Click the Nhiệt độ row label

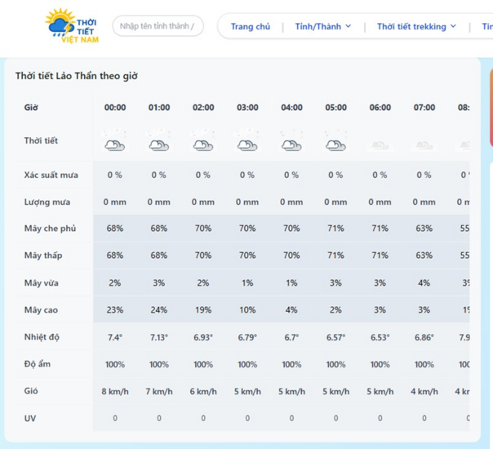point(42,337)
